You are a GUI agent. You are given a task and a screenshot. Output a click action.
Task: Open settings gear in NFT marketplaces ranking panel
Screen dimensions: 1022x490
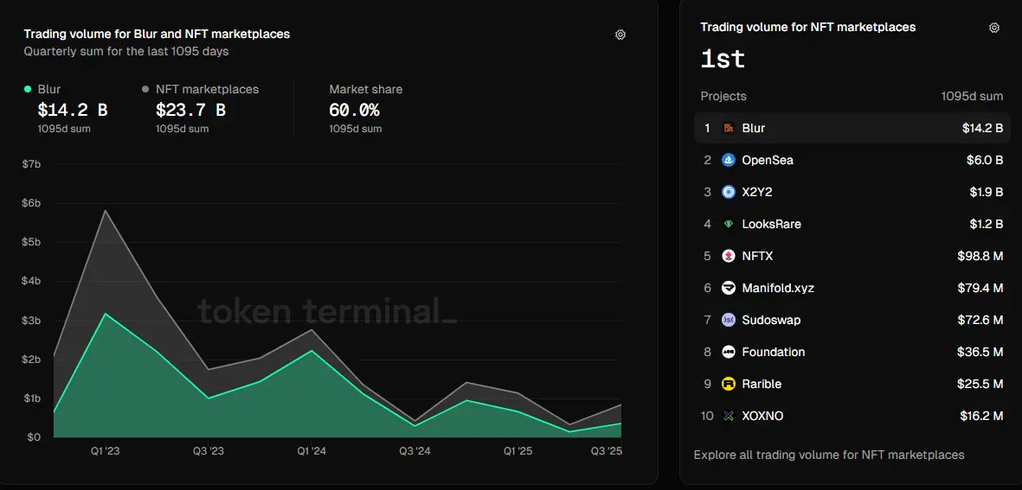click(x=993, y=28)
